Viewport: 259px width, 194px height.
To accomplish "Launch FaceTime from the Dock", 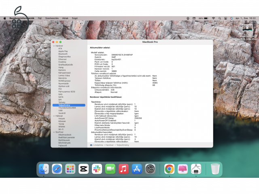I will (110, 169).
